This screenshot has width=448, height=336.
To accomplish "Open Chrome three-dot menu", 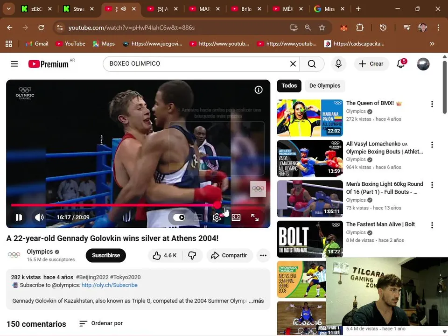I will (438, 28).
